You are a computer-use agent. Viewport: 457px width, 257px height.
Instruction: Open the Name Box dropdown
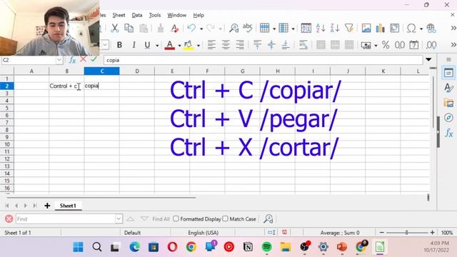point(59,60)
